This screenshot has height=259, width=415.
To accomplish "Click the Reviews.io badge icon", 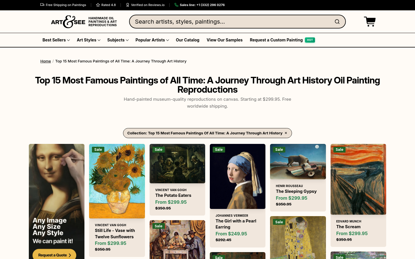I will 128,5.
